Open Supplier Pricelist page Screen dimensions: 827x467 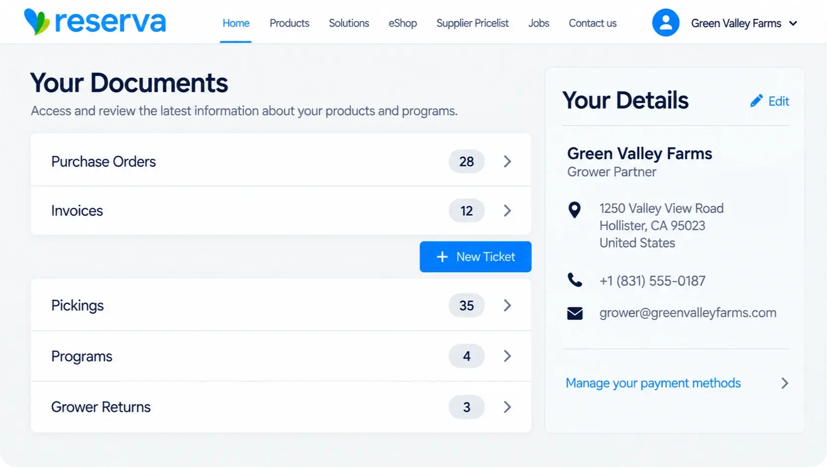pyautogui.click(x=472, y=23)
